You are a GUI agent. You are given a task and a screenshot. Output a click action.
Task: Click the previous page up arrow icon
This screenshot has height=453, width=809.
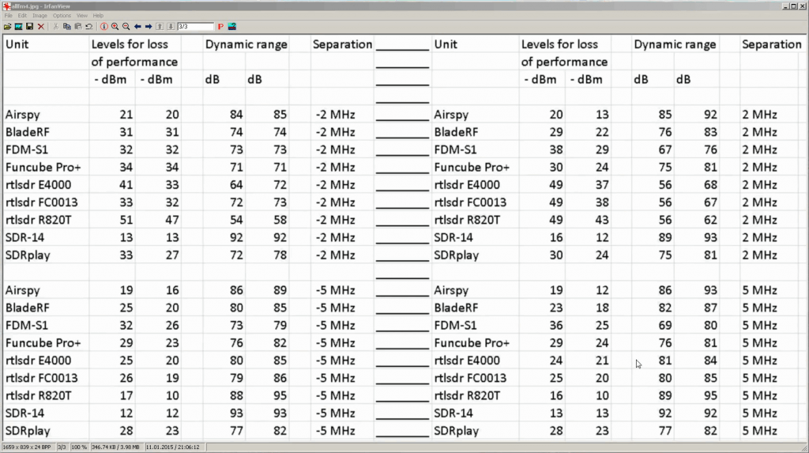pos(160,26)
